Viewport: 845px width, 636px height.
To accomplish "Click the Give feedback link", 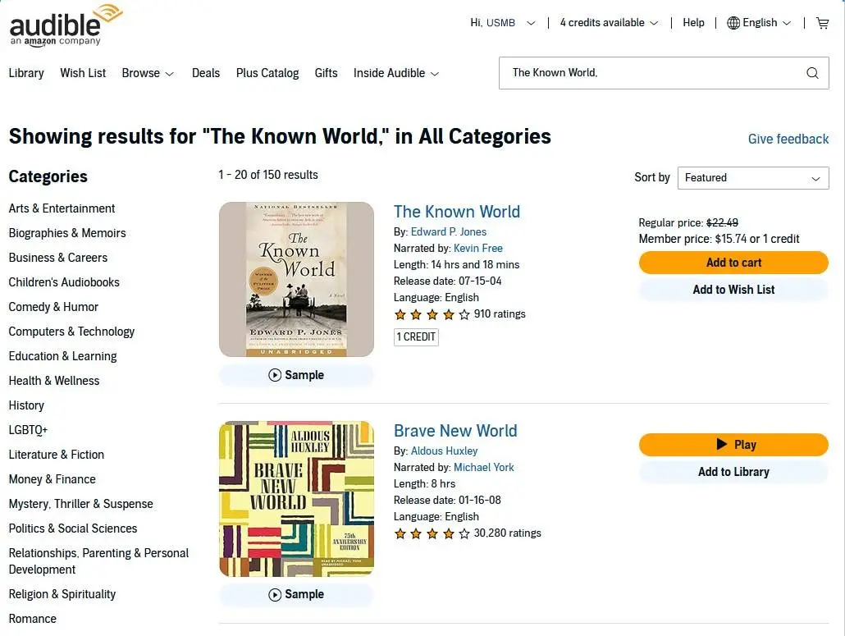I will pos(788,139).
